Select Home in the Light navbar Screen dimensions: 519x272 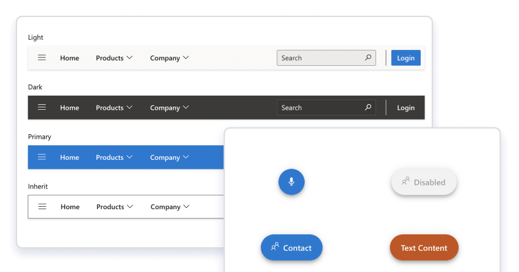(x=70, y=58)
